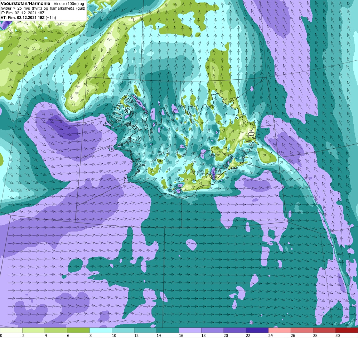358x338 pixels.
Task: Click the '30' label under the color scale
Action: [x=338, y=335]
